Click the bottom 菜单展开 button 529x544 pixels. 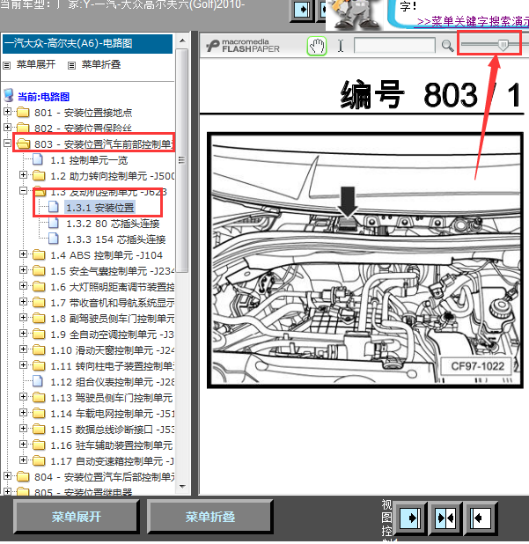(x=77, y=517)
